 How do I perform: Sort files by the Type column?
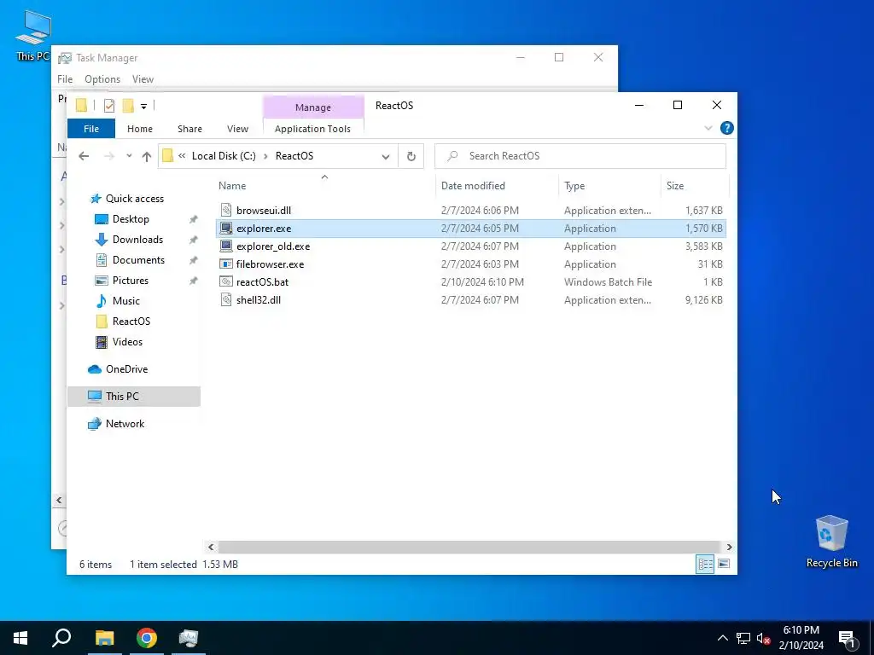coord(609,185)
